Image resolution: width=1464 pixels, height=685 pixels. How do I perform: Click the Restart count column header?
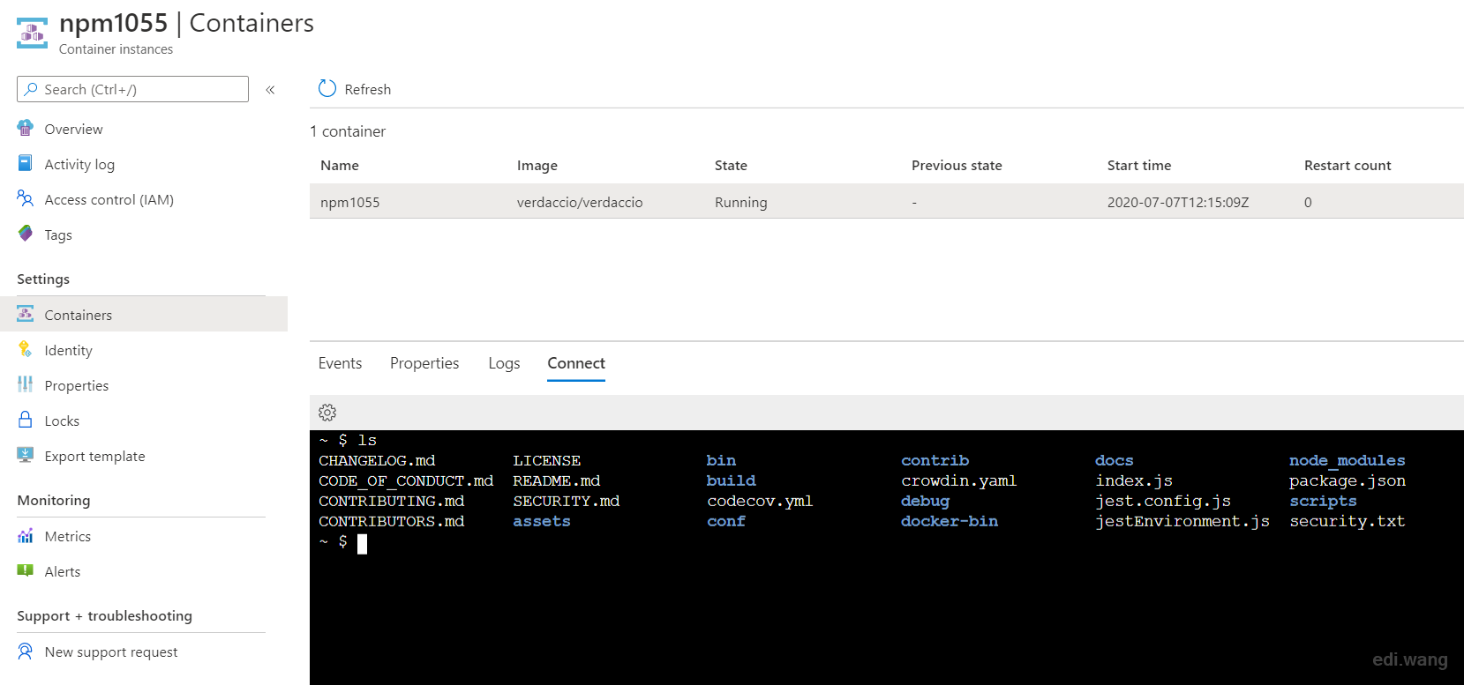[x=1348, y=165]
